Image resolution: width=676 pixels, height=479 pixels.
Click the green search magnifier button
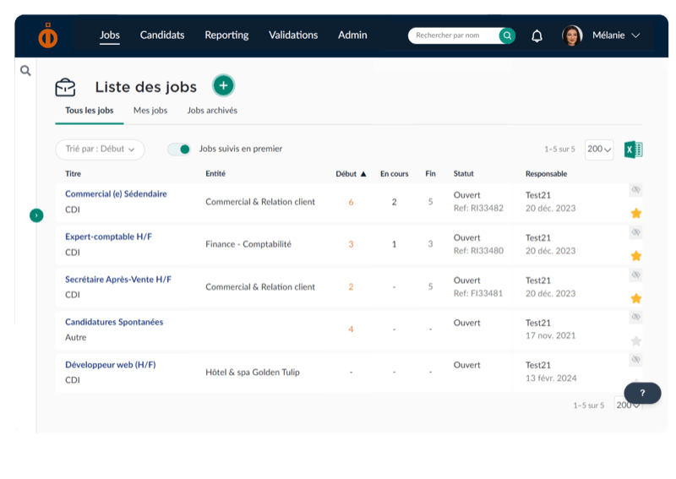pos(508,35)
